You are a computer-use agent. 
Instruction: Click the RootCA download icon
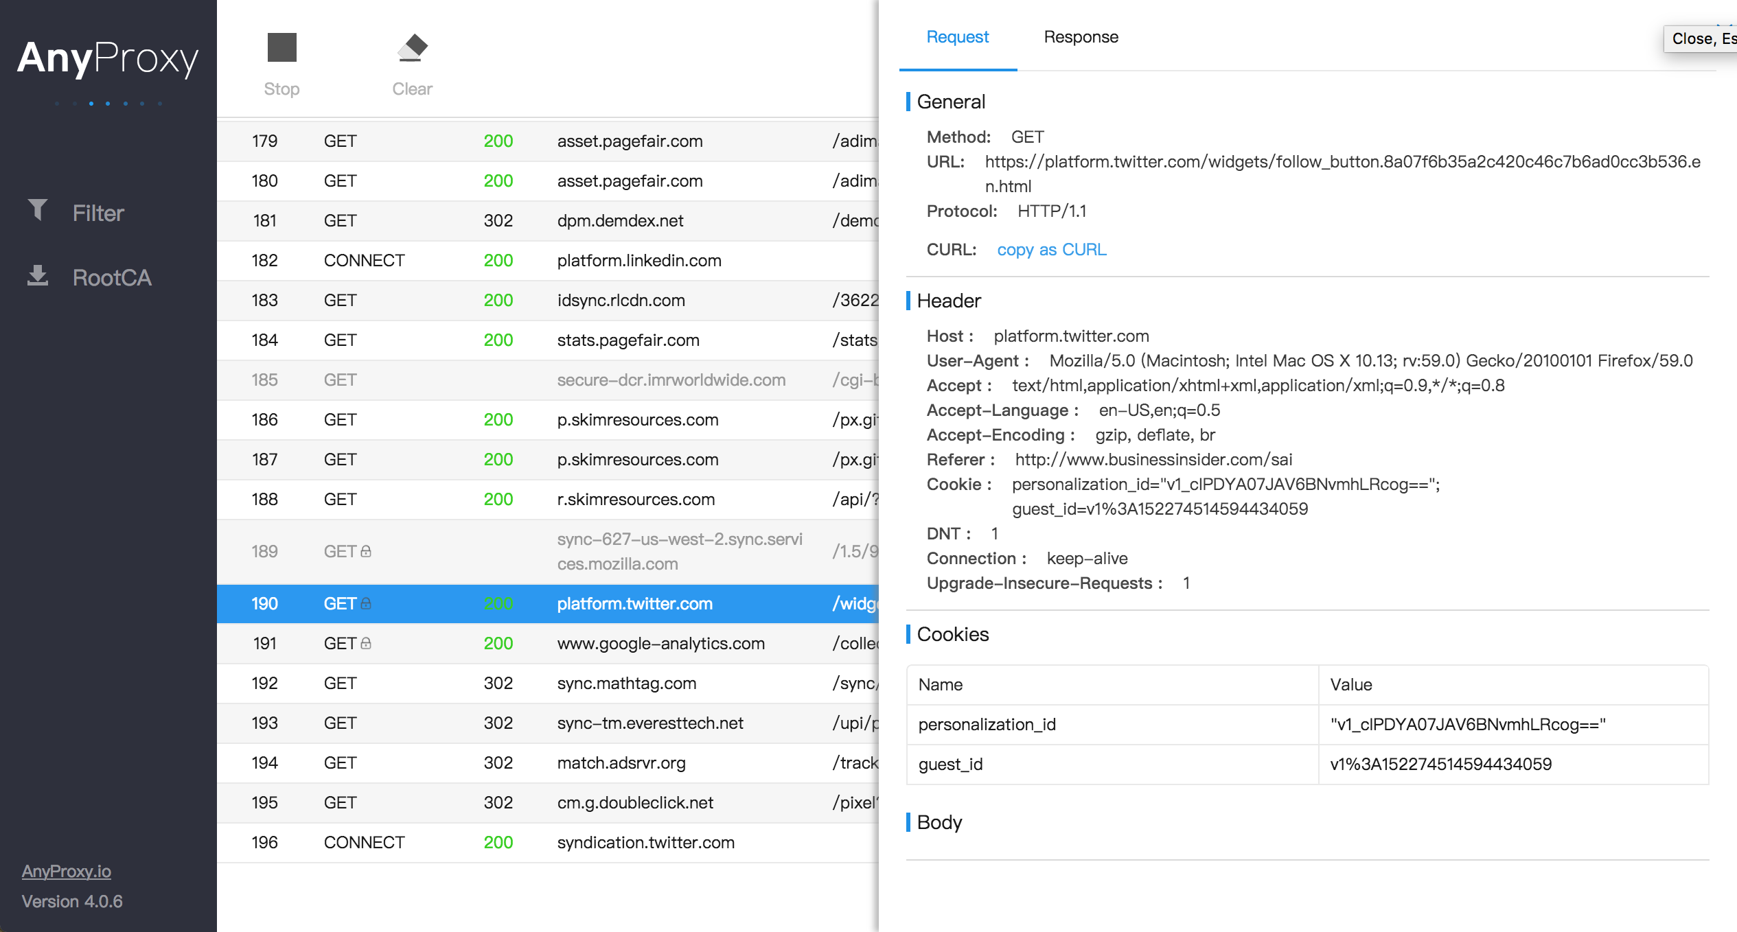tap(38, 275)
